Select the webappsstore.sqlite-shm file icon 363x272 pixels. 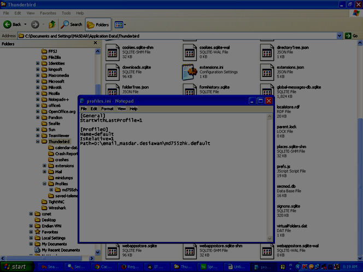pyautogui.click(x=190, y=251)
